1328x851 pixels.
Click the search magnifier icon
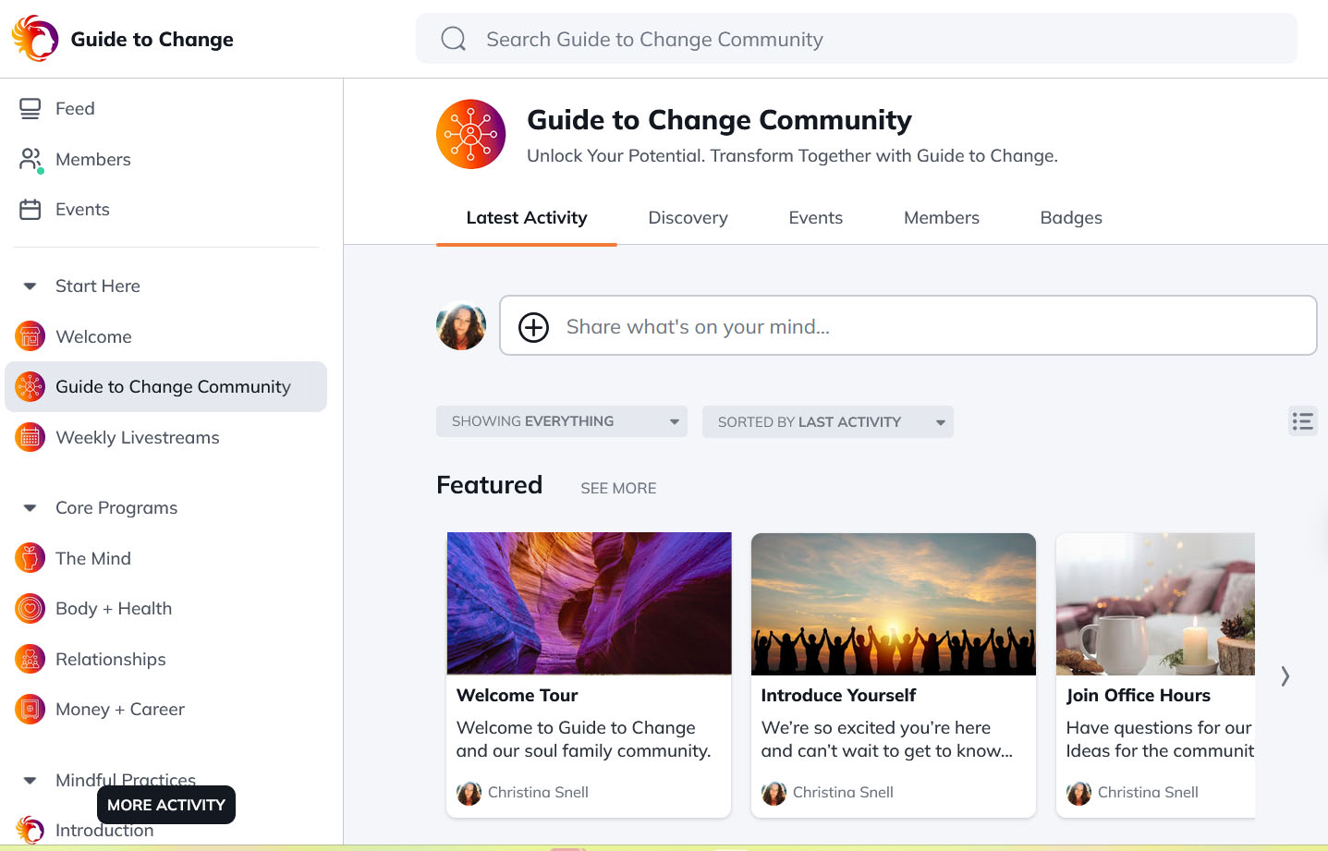pyautogui.click(x=453, y=39)
